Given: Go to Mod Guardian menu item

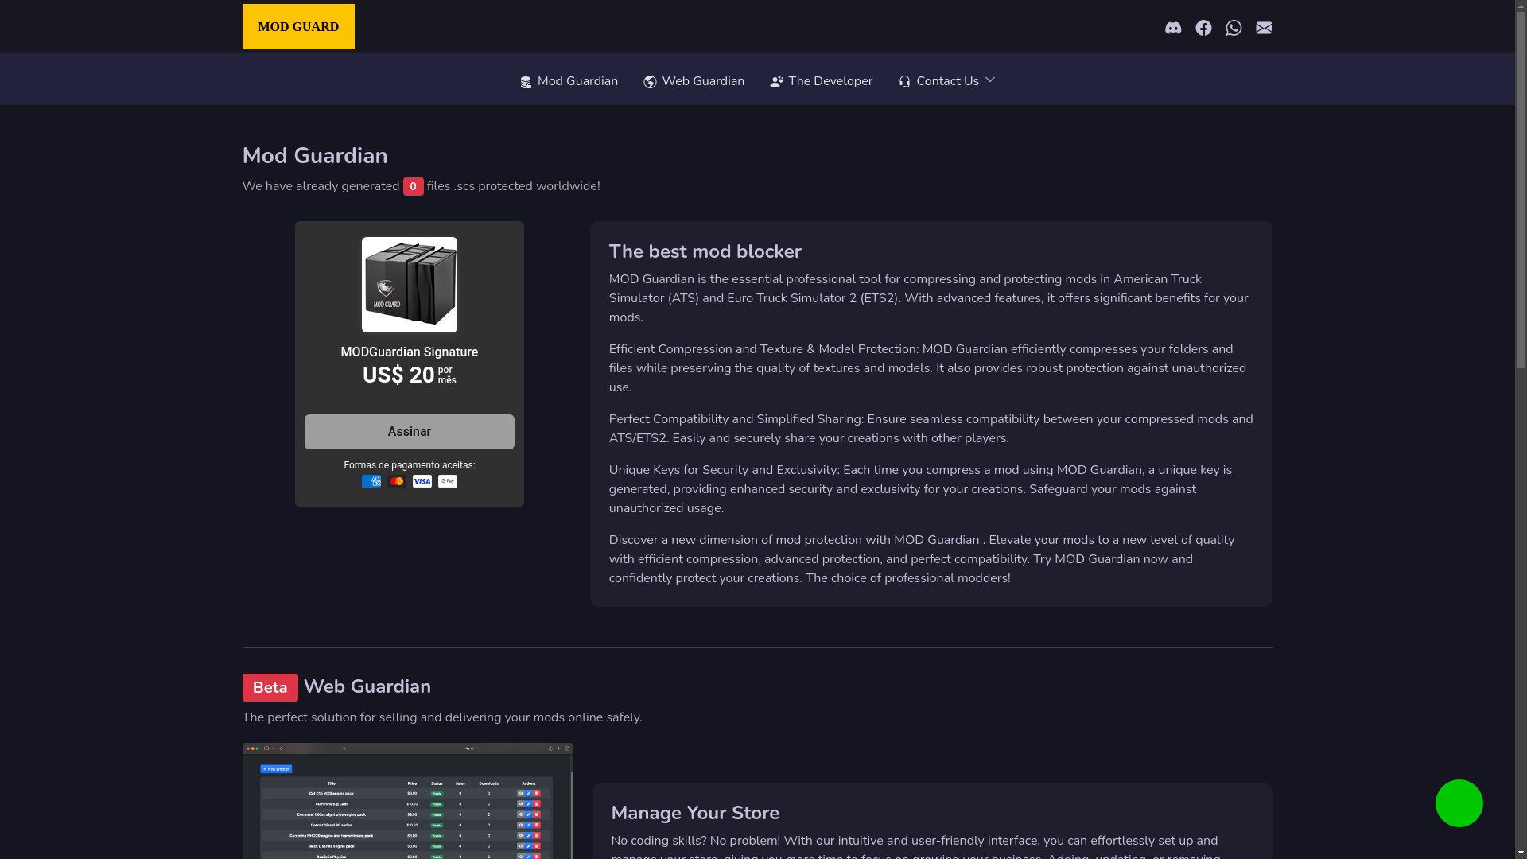Looking at the screenshot, I should coord(569,81).
